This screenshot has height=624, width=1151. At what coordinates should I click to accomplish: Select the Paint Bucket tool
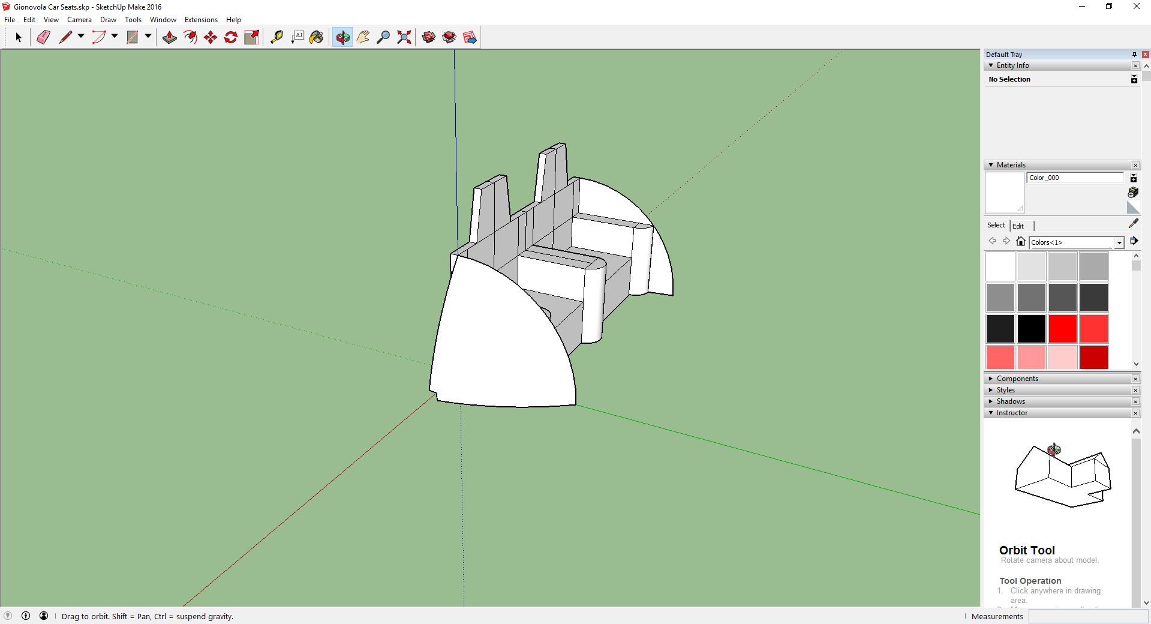point(316,37)
